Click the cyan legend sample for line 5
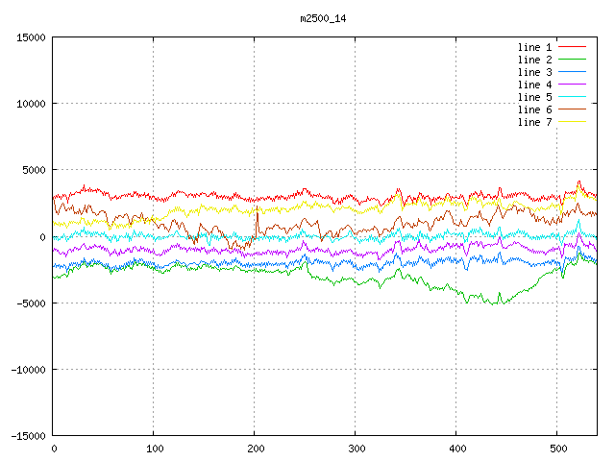The image size is (615, 461). (x=573, y=97)
